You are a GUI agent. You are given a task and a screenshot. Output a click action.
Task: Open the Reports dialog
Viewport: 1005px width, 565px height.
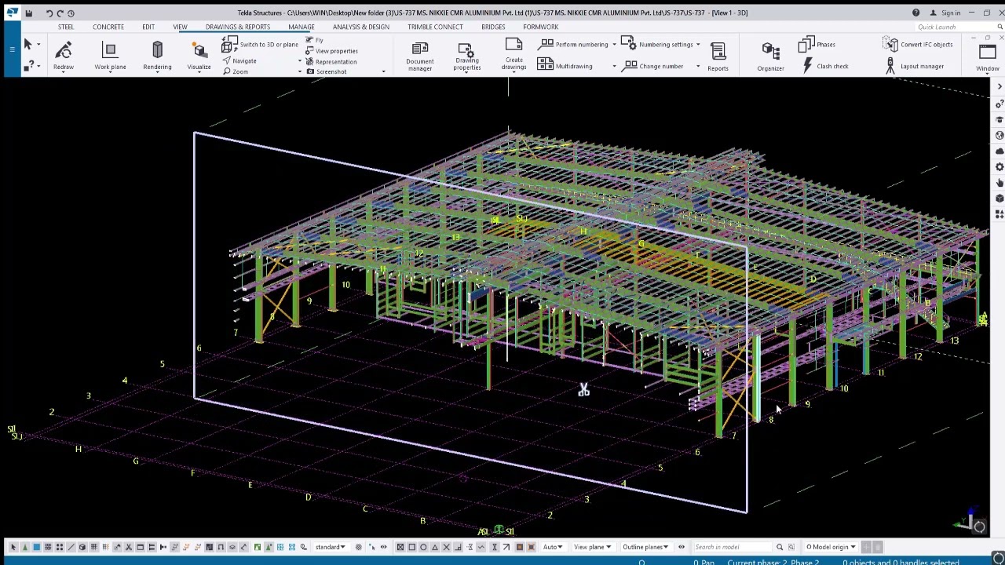[718, 56]
